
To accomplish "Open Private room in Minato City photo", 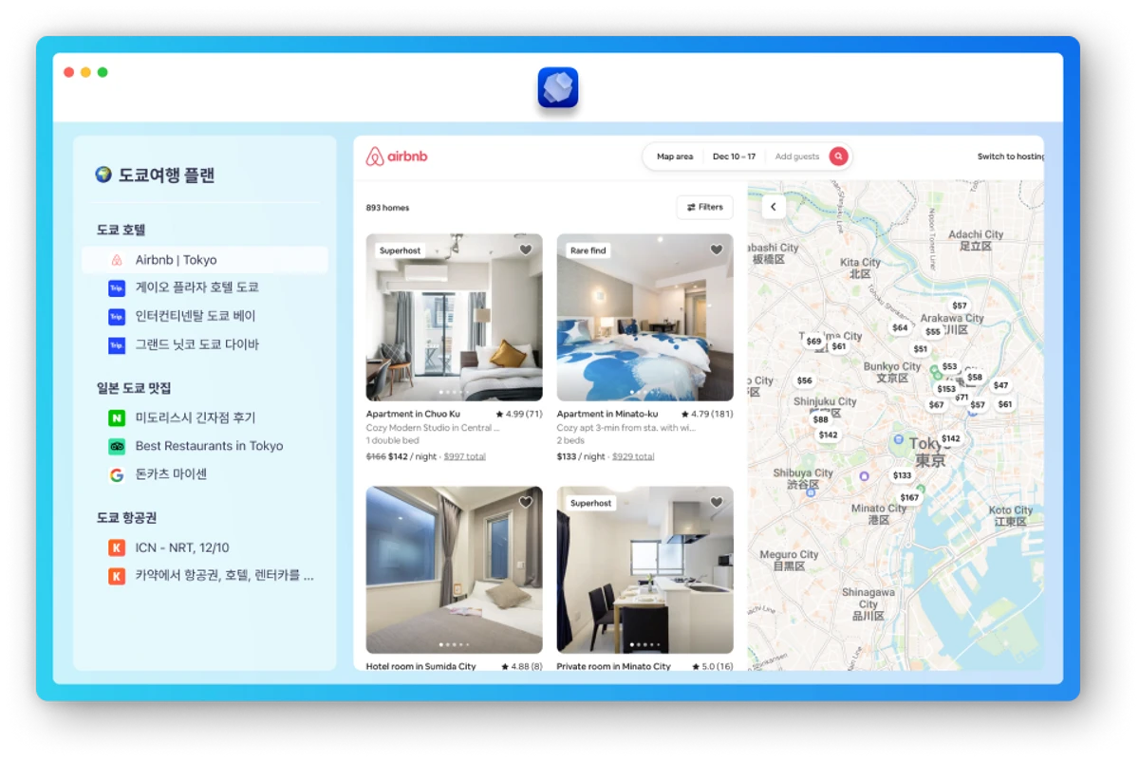I will [x=645, y=570].
